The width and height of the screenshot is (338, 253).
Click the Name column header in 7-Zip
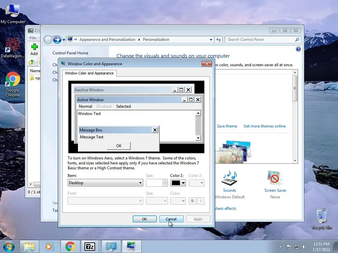coord(35,70)
